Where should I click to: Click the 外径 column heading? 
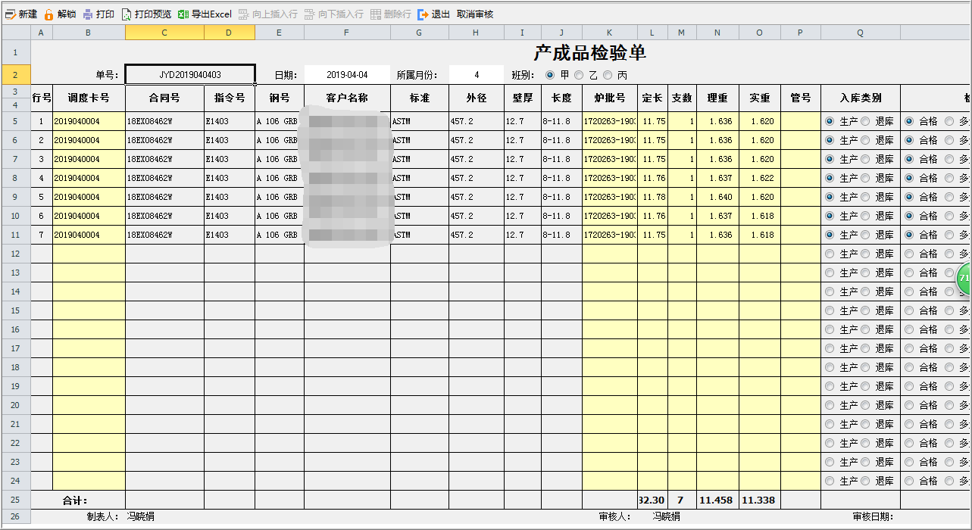[477, 98]
